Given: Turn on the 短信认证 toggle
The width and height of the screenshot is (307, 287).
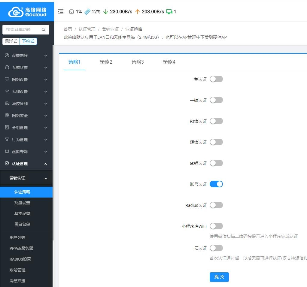Looking at the screenshot, I should [x=216, y=142].
